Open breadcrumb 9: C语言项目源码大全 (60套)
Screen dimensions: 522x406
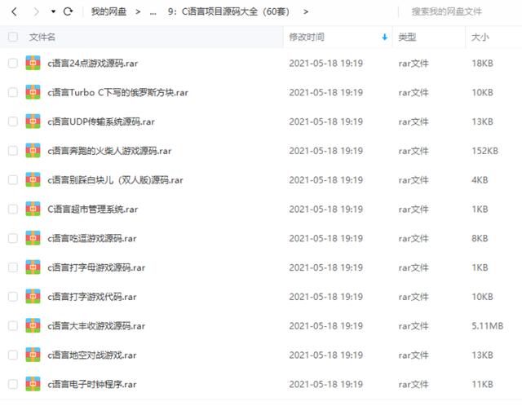[228, 11]
